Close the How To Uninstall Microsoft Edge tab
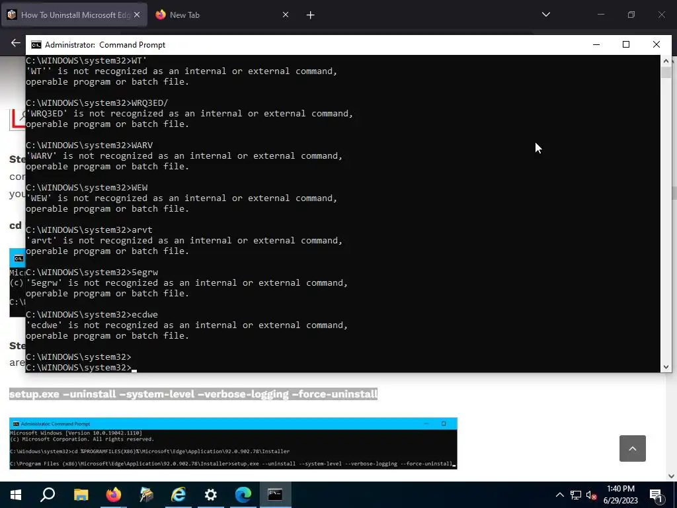 137,15
